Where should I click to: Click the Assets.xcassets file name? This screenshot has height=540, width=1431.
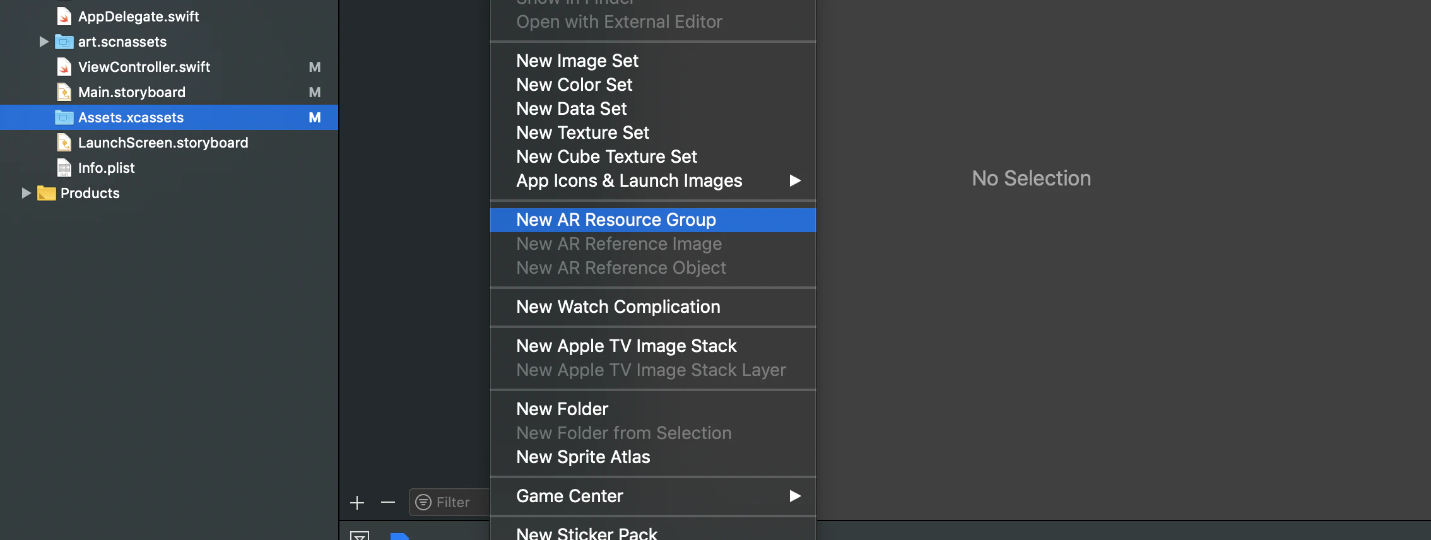(x=131, y=117)
